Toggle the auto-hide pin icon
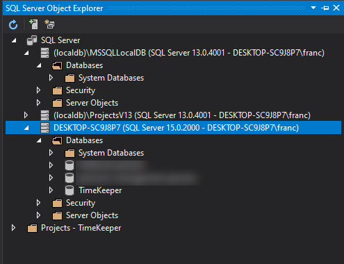 point(325,8)
